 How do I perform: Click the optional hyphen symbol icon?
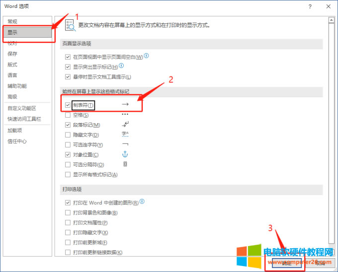tap(125, 144)
